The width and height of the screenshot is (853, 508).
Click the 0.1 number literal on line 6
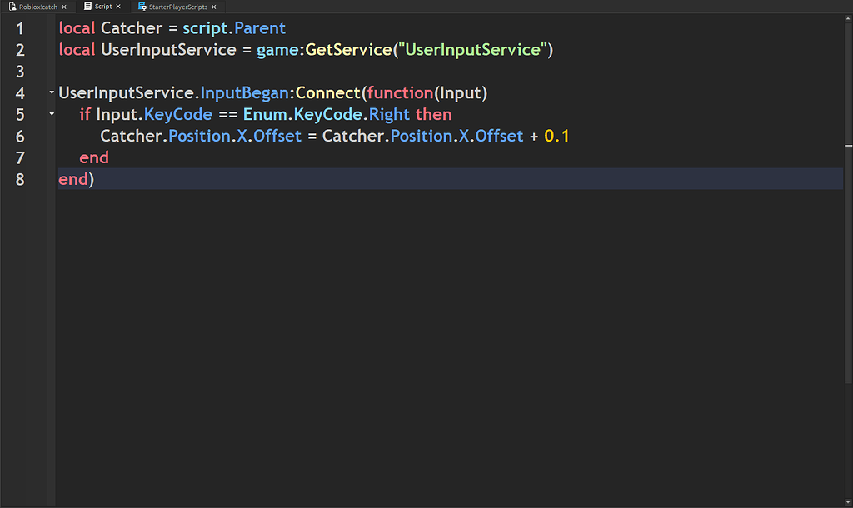click(558, 136)
